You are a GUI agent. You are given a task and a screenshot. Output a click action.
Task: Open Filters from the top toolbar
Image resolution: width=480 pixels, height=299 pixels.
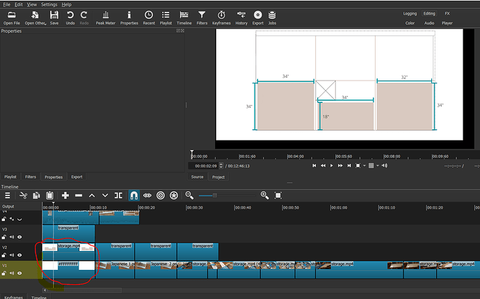pos(202,18)
